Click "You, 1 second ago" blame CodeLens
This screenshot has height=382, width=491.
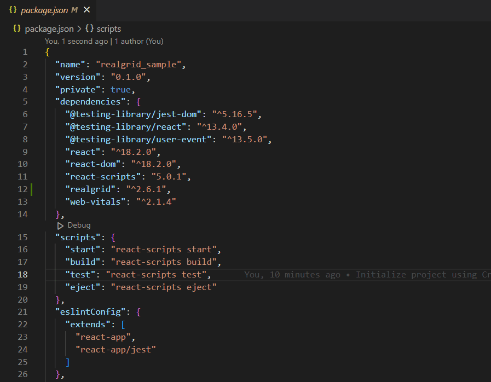[77, 41]
